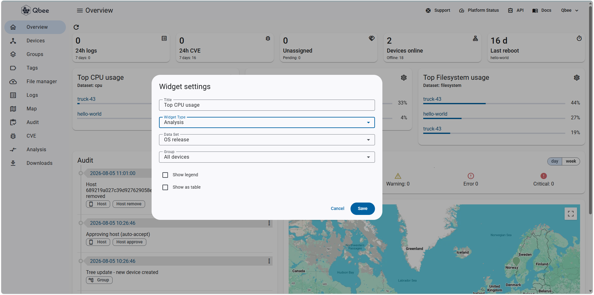
Task: Click truck-43 44% usage bar
Action: coord(494,104)
